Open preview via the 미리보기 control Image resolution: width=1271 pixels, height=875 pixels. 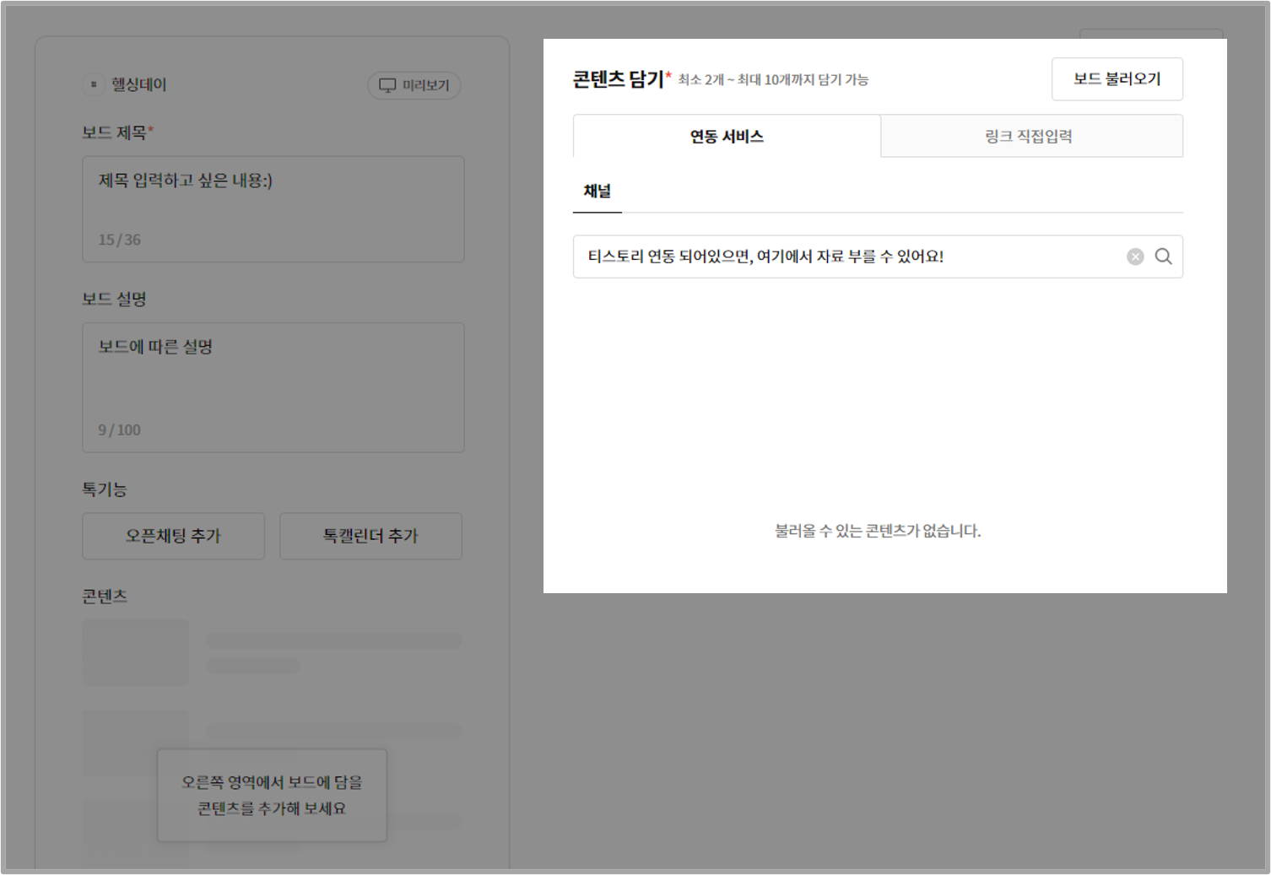point(414,85)
